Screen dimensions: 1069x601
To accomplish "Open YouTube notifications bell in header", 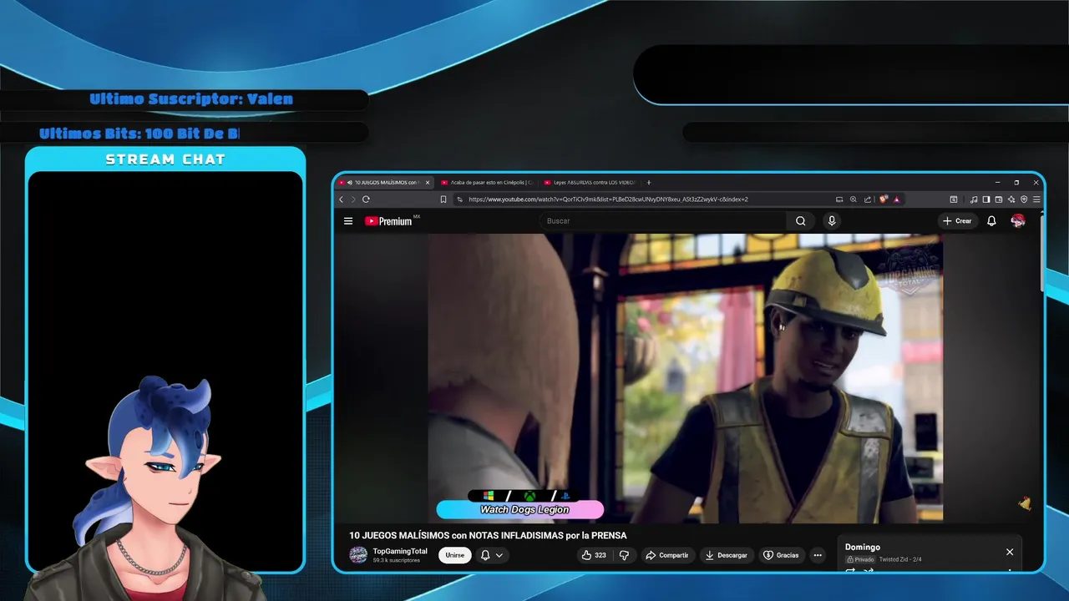I will click(991, 221).
